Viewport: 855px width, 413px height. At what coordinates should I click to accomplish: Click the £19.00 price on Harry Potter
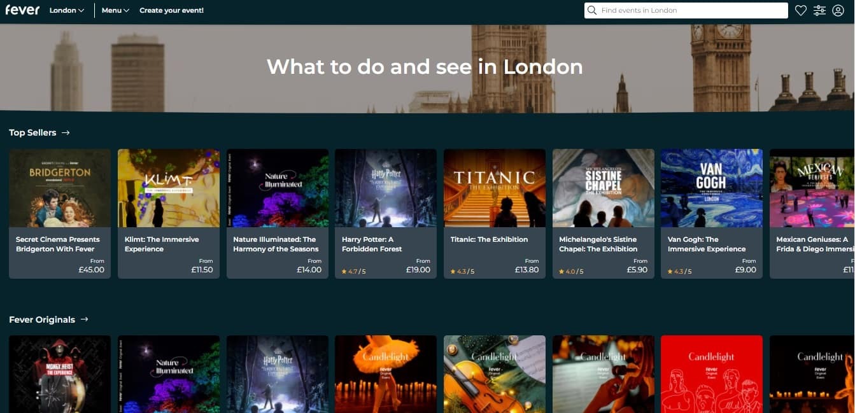click(418, 270)
